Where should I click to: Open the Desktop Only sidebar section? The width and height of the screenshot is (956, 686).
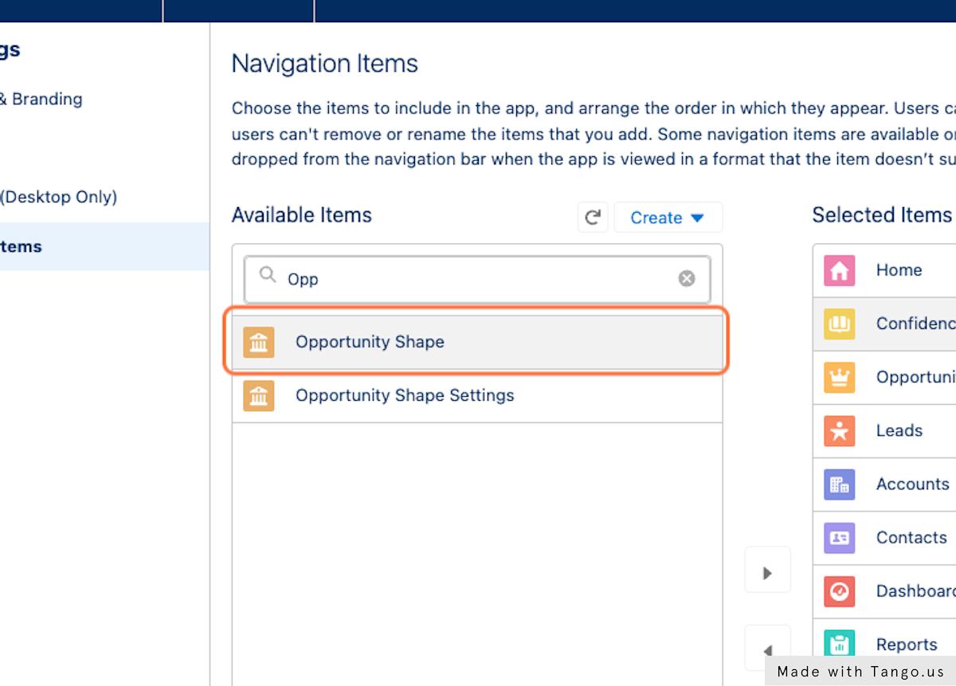[x=57, y=197]
